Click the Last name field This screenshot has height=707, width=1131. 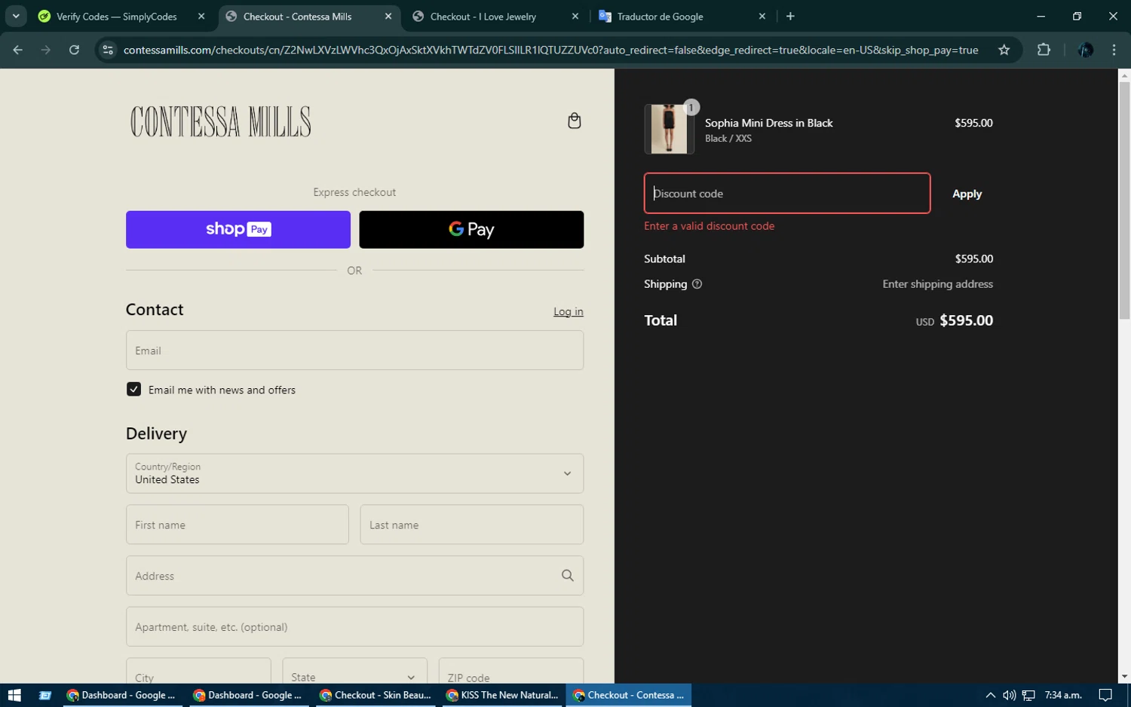click(472, 525)
